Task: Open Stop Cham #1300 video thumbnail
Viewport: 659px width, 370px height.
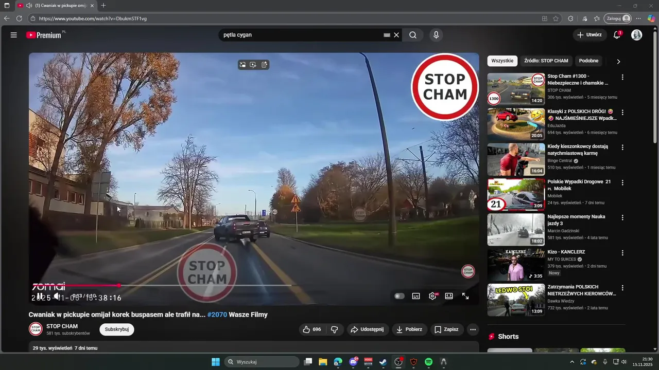Action: click(x=516, y=89)
